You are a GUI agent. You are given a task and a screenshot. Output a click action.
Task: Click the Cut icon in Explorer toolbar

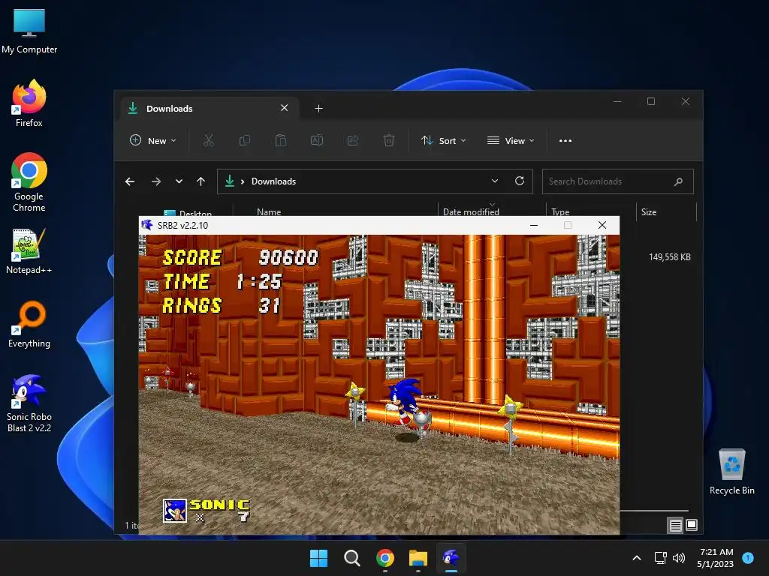[209, 140]
